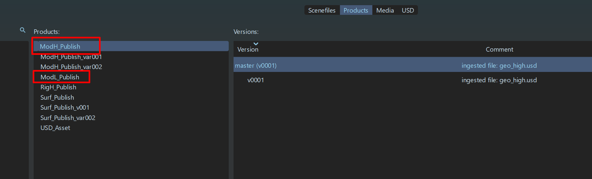Switch to the Scenefiles tab
Screen dimensions: 592x179
322,10
